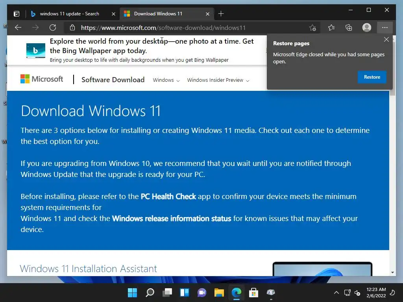This screenshot has width=403, height=302.
Task: Open the Software Download link
Action: point(113,80)
